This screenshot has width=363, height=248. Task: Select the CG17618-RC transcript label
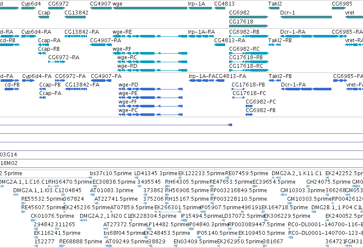coord(246,66)
